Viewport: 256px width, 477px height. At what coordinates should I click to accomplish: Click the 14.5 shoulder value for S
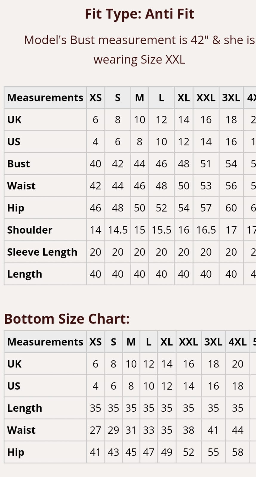[118, 230]
